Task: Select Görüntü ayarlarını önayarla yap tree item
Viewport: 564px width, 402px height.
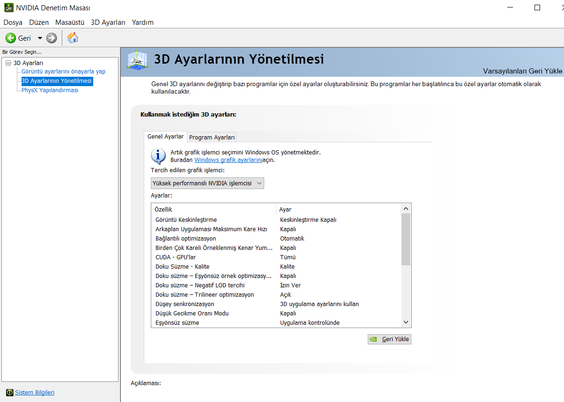Action: click(x=63, y=72)
